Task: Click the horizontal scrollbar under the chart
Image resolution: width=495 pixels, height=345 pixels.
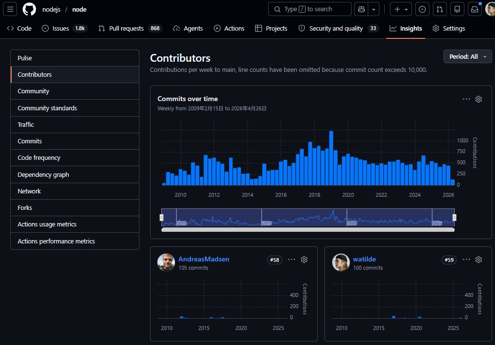Action: (x=308, y=230)
